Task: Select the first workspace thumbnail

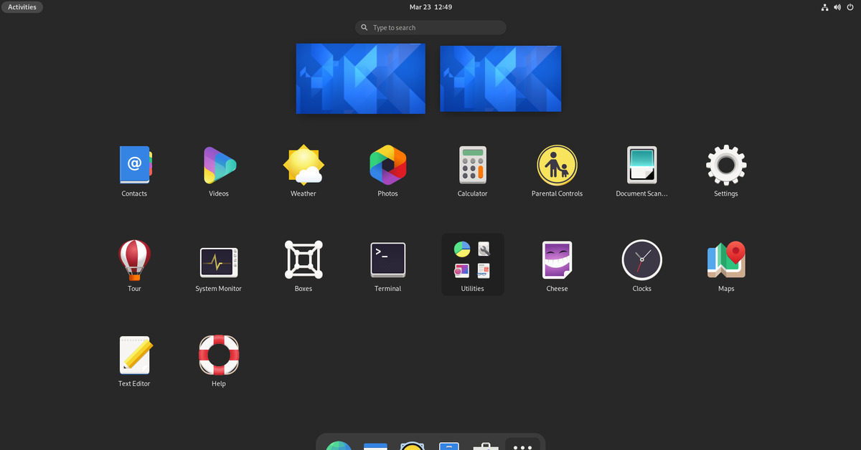Action: 360,78
